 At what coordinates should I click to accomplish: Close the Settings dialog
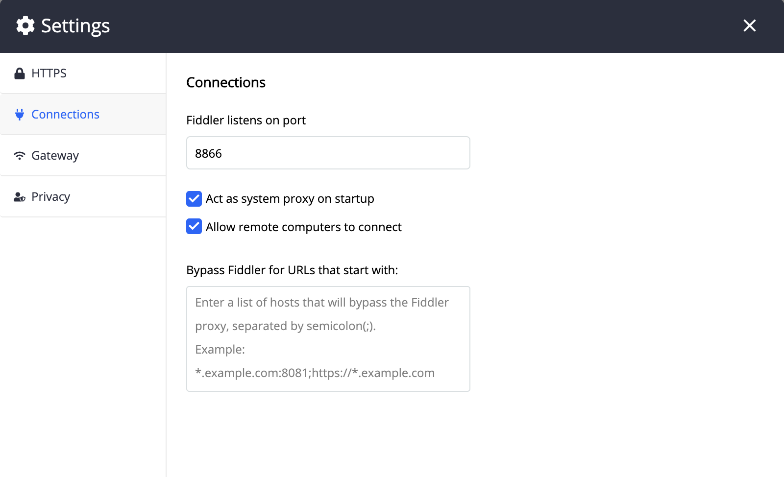(x=749, y=25)
